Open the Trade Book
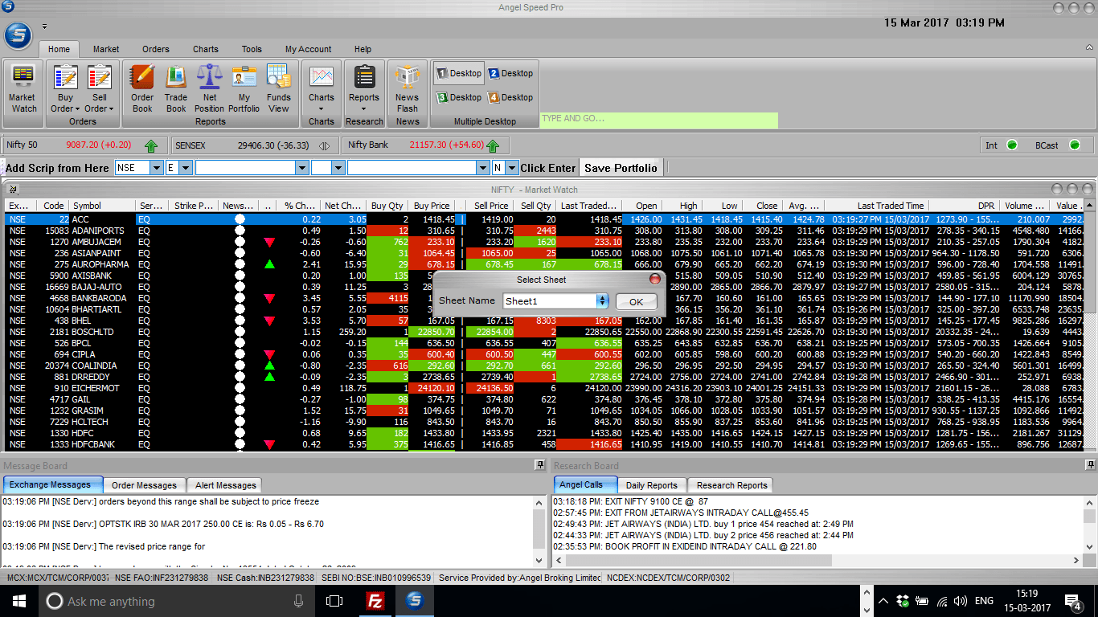The height and width of the screenshot is (617, 1098). coord(176,88)
